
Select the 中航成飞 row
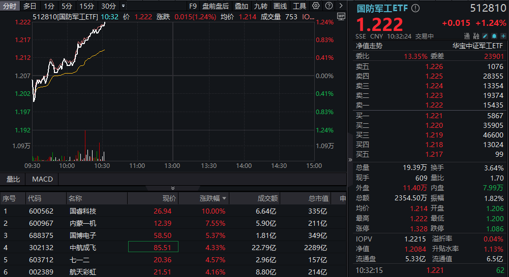coord(173,248)
